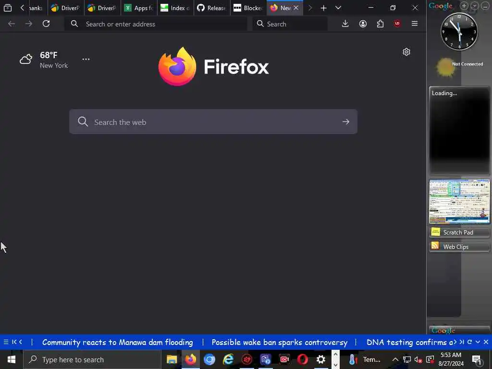
Task: Open the Firefox account menu
Action: pos(363,24)
